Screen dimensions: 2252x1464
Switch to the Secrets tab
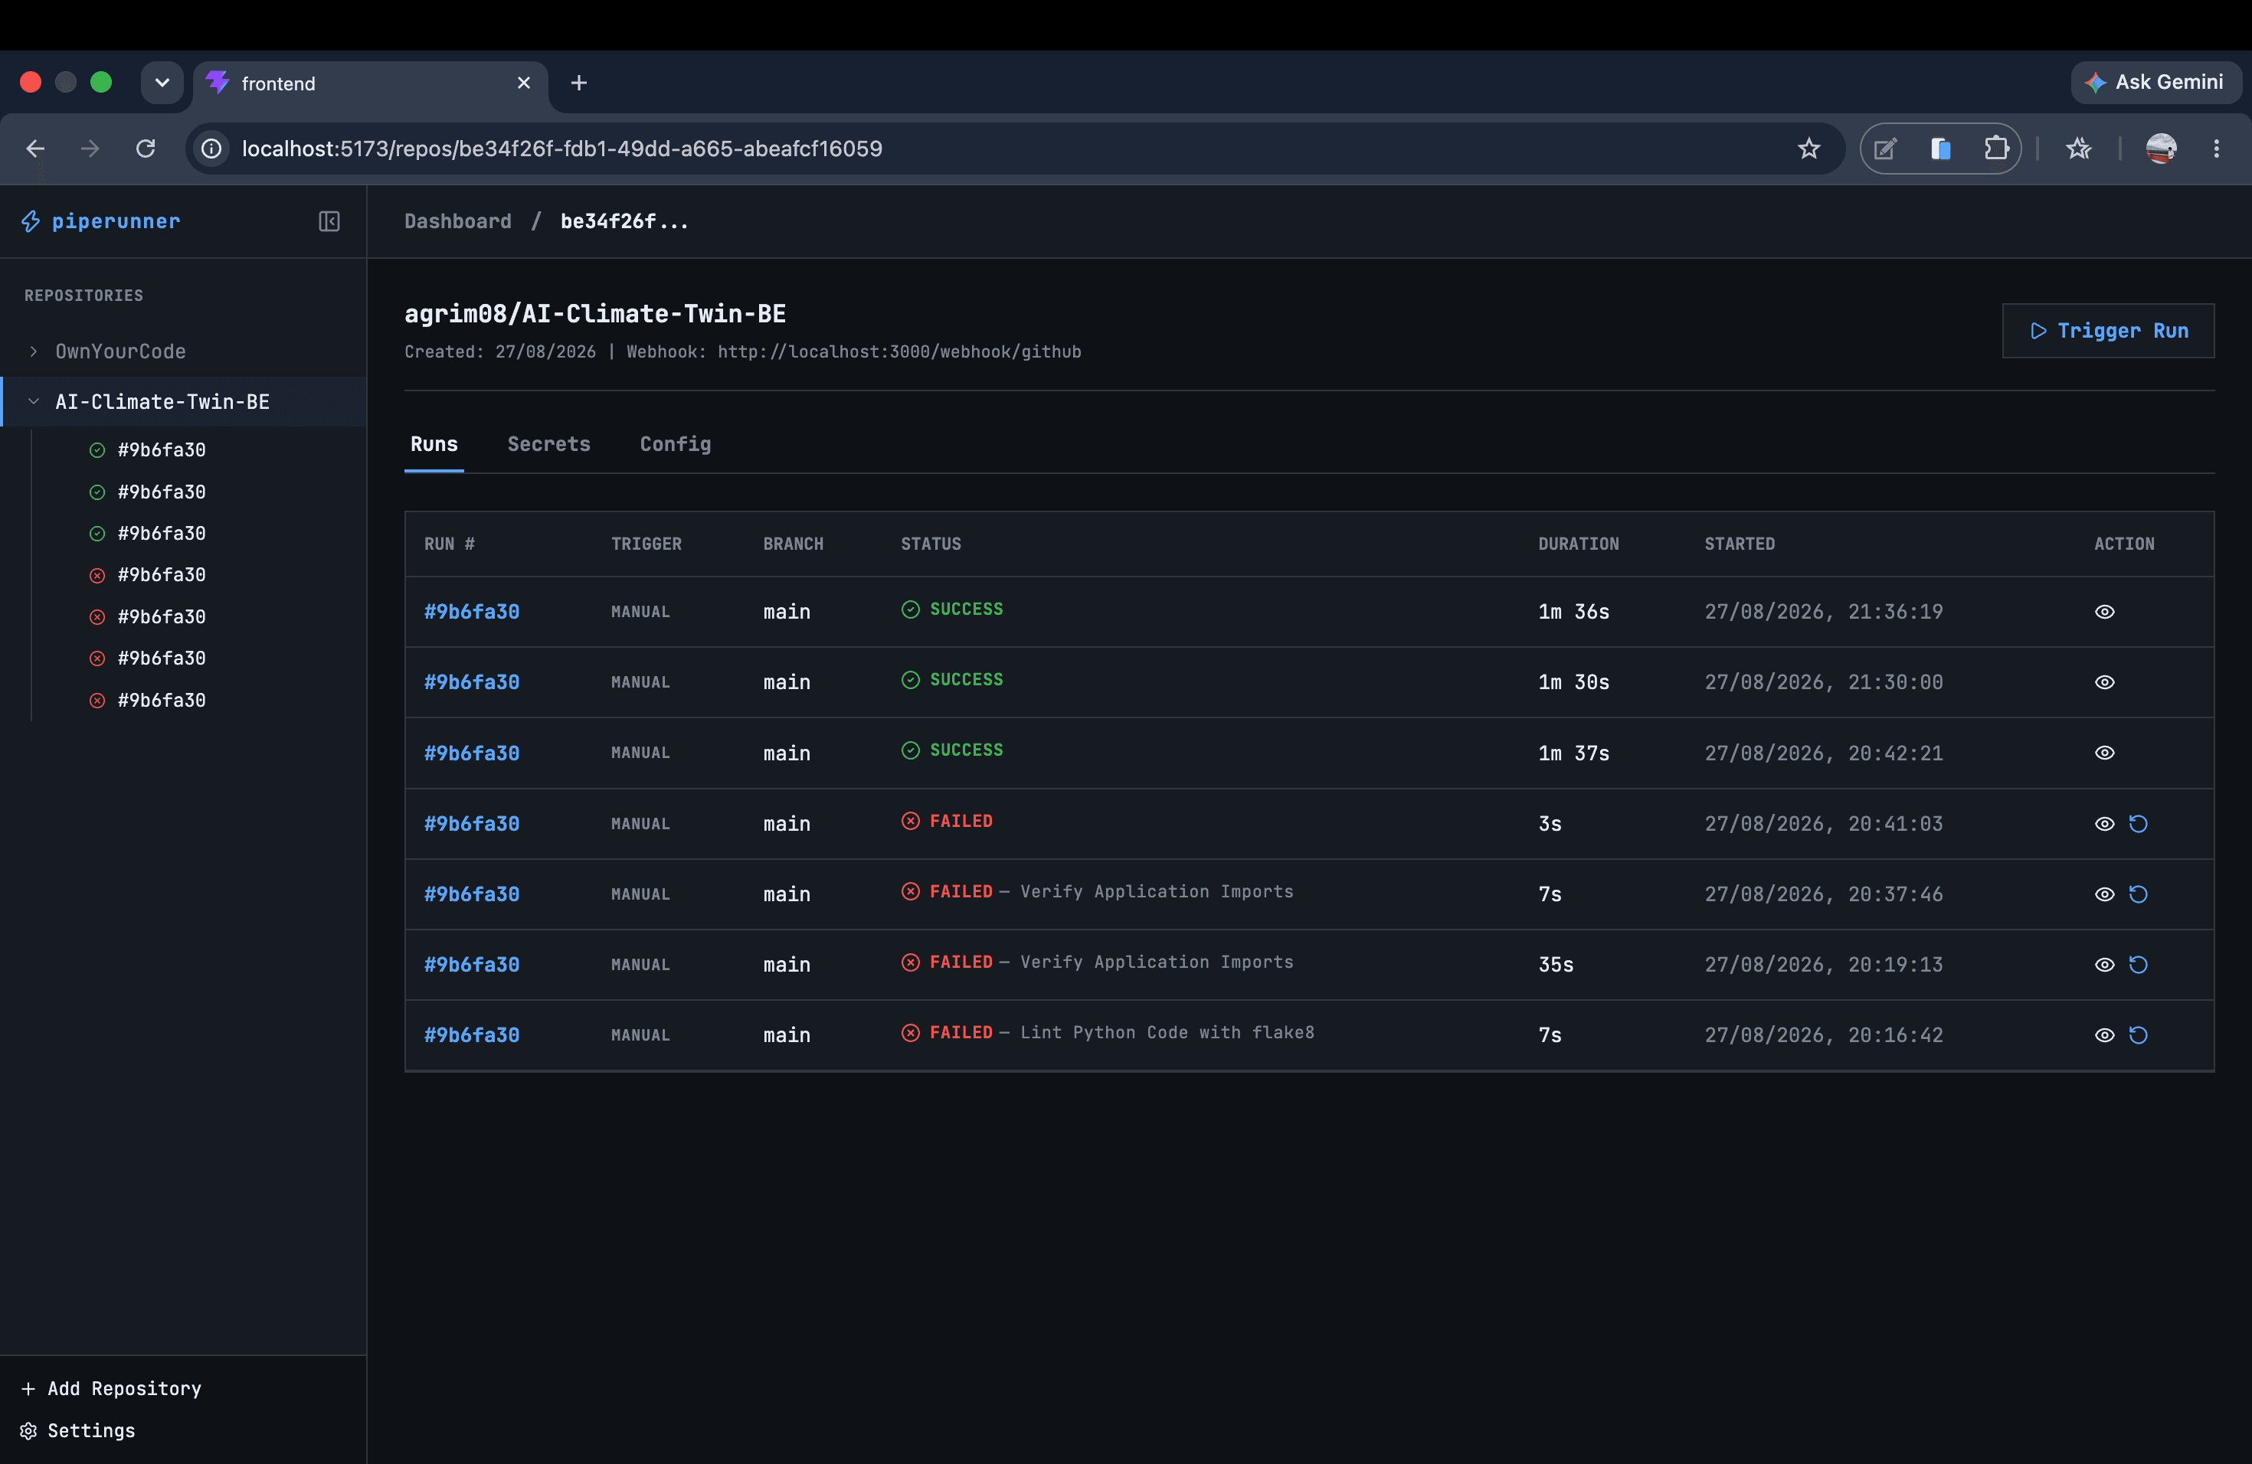click(x=548, y=443)
